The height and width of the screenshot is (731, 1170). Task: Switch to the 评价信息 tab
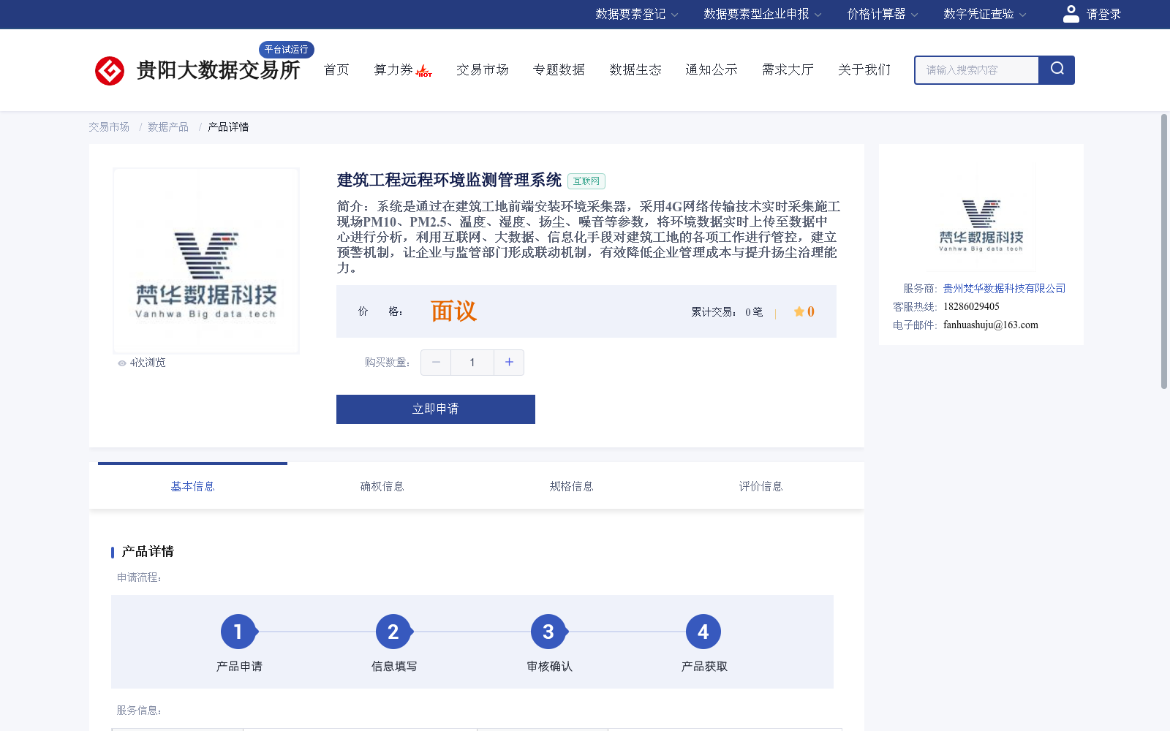[760, 486]
